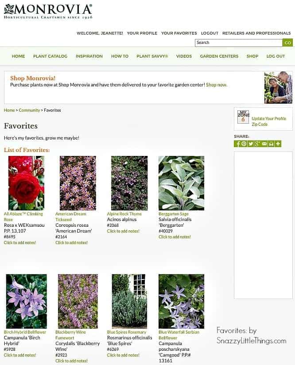The width and height of the screenshot is (295, 365).
Task: Click the GO search button
Action: coord(287,43)
